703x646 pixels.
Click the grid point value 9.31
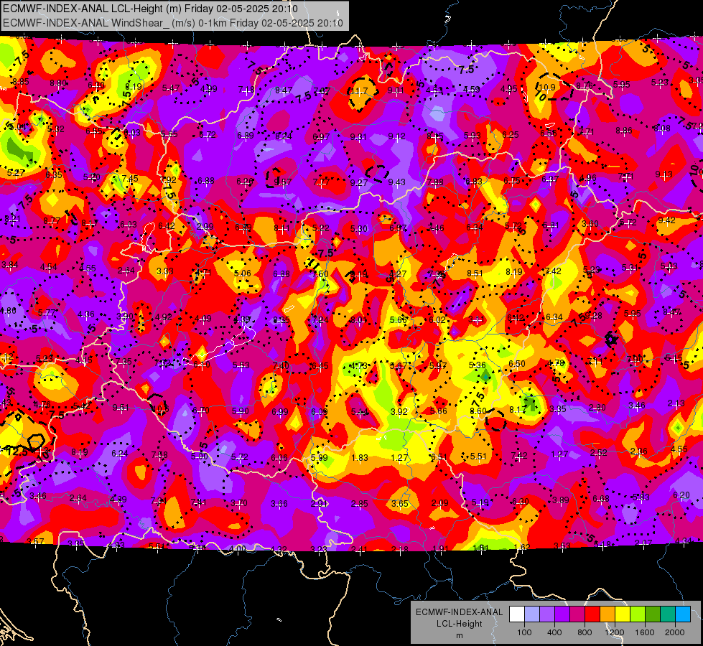coord(358,136)
